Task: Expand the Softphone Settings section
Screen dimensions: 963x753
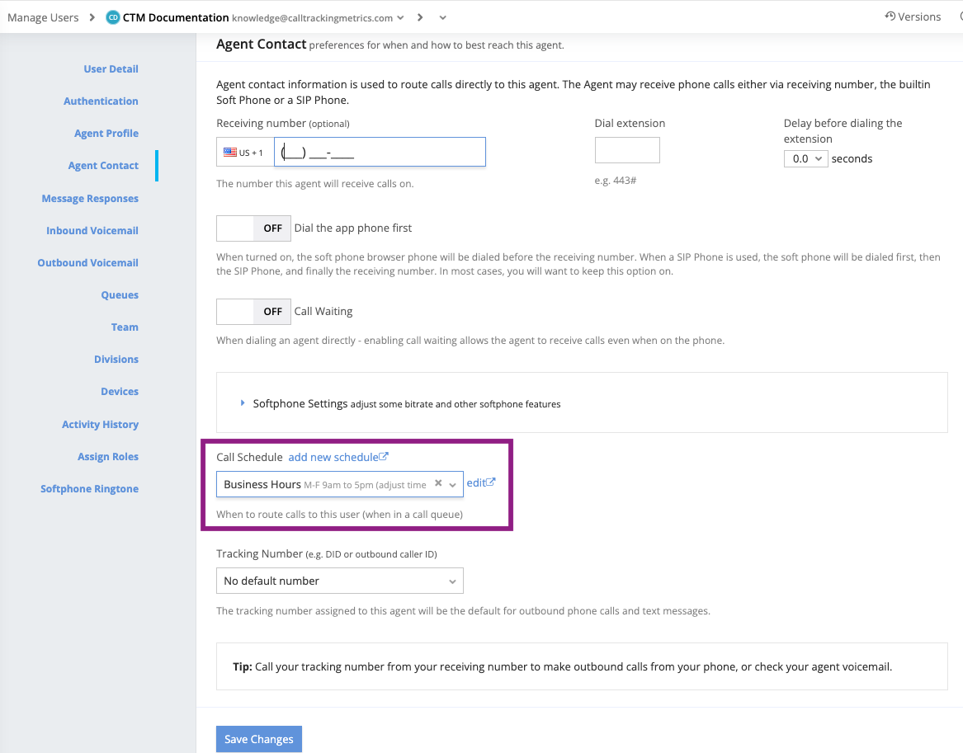Action: pyautogui.click(x=243, y=403)
